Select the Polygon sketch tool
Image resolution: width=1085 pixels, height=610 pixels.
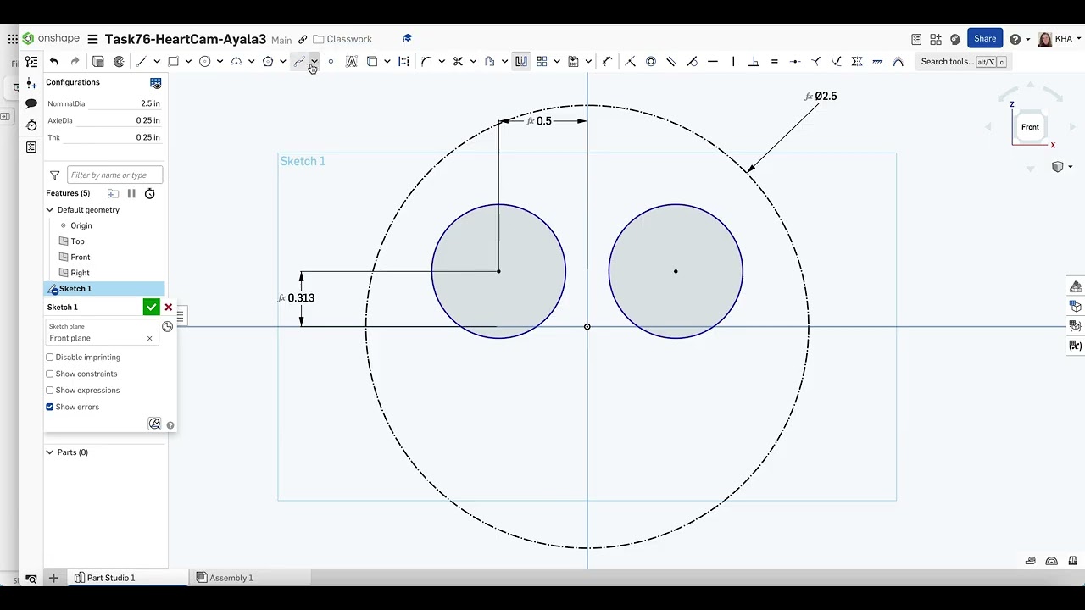pos(268,61)
